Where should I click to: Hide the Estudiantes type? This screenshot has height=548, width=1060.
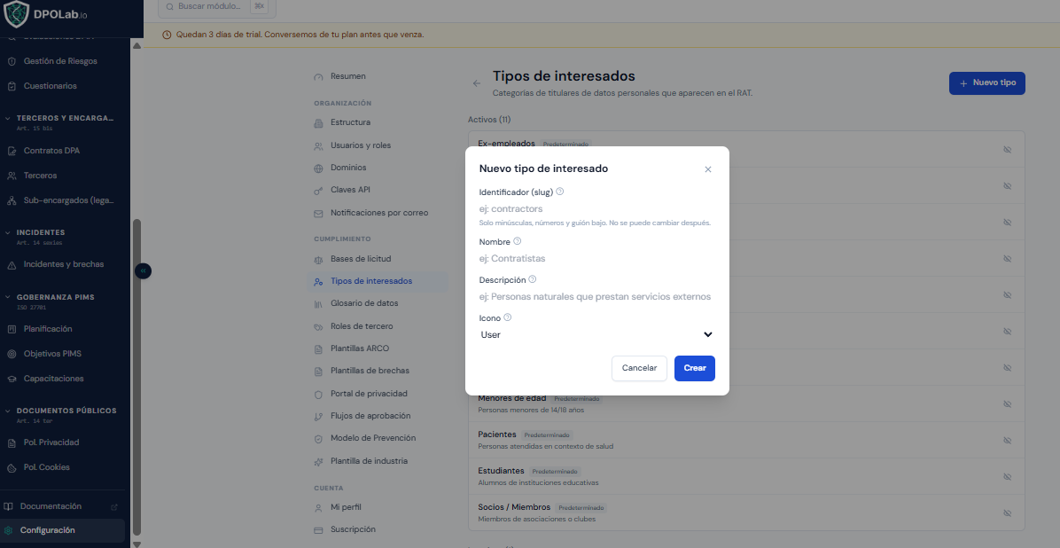(x=1007, y=476)
